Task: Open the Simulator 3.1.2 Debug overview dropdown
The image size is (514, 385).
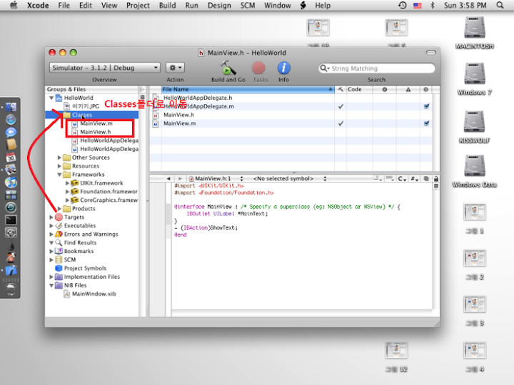Action: tap(104, 68)
